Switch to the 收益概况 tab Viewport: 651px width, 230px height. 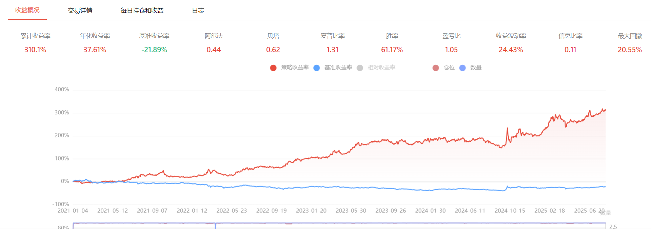click(27, 10)
